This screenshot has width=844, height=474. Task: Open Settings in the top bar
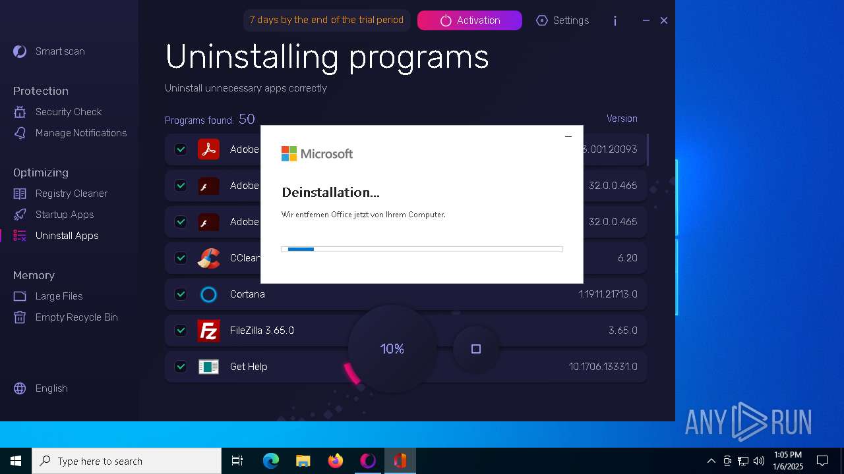pyautogui.click(x=562, y=20)
